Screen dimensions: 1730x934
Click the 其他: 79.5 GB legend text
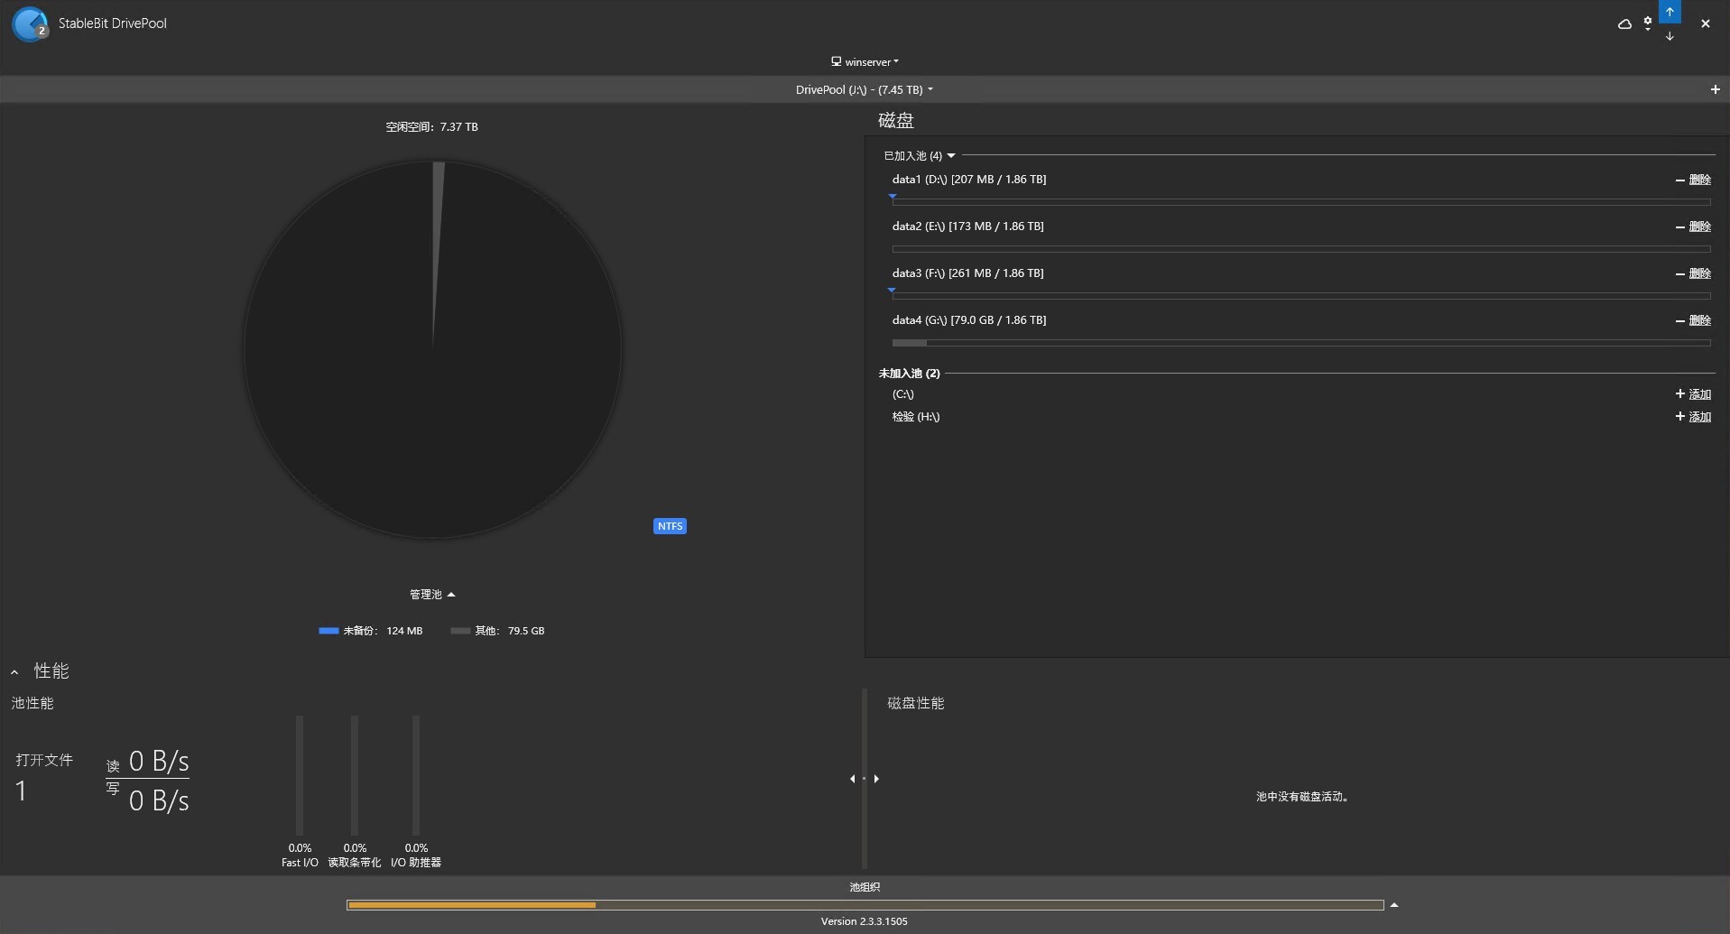click(510, 631)
